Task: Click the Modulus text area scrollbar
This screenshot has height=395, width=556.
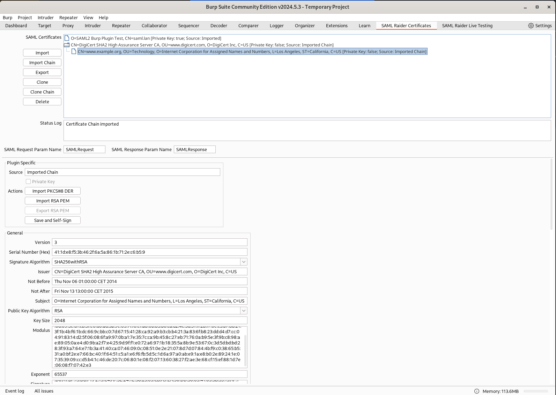Action: [x=245, y=350]
